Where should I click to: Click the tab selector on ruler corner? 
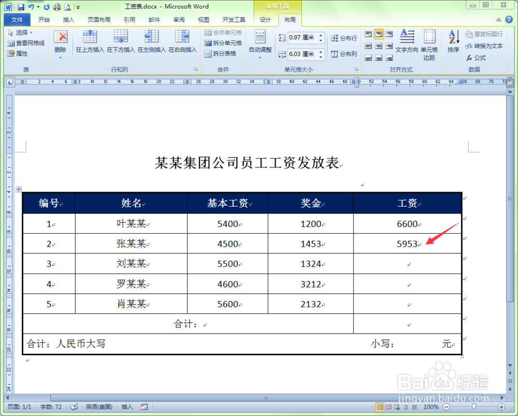point(9,82)
